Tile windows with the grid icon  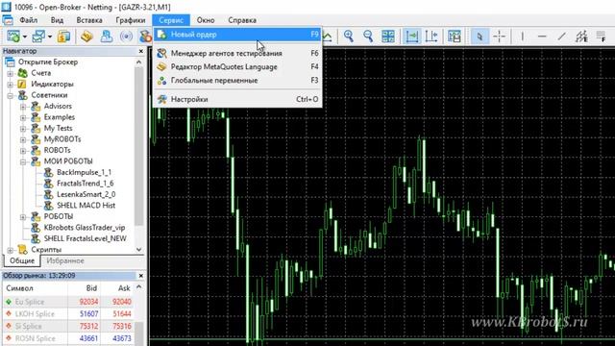click(388, 37)
